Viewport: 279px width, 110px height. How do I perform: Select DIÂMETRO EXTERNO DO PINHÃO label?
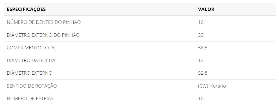pyautogui.click(x=43, y=35)
